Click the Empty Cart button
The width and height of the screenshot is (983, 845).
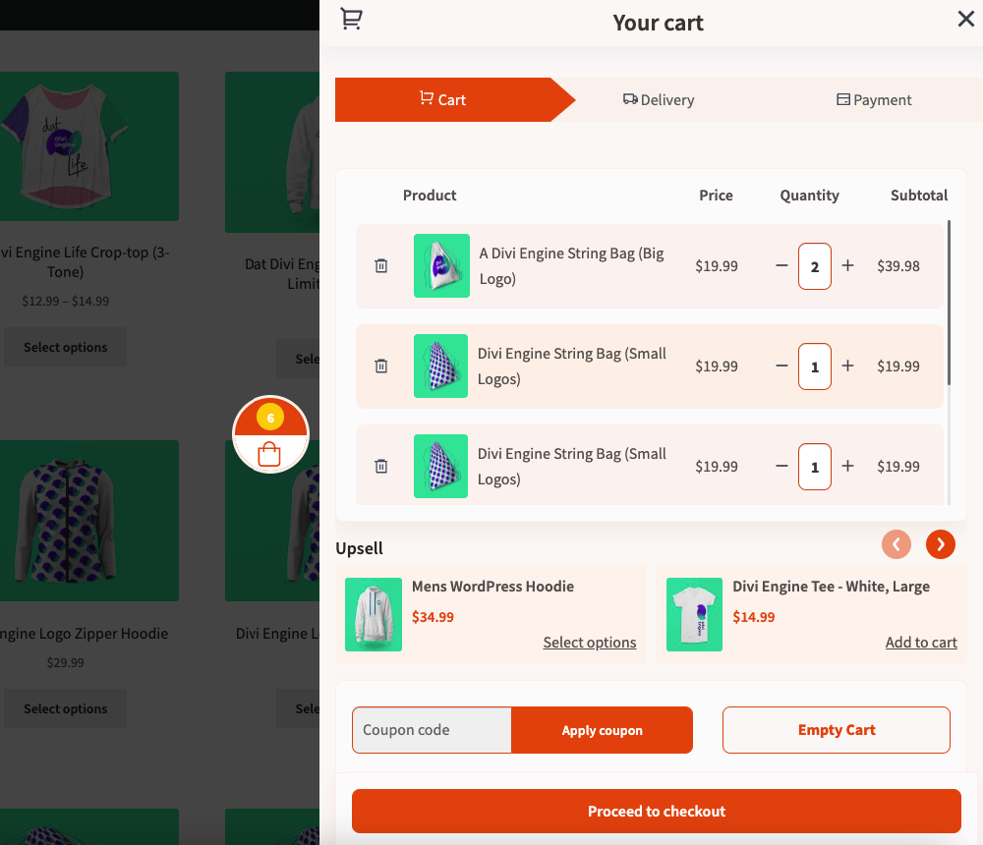click(837, 730)
